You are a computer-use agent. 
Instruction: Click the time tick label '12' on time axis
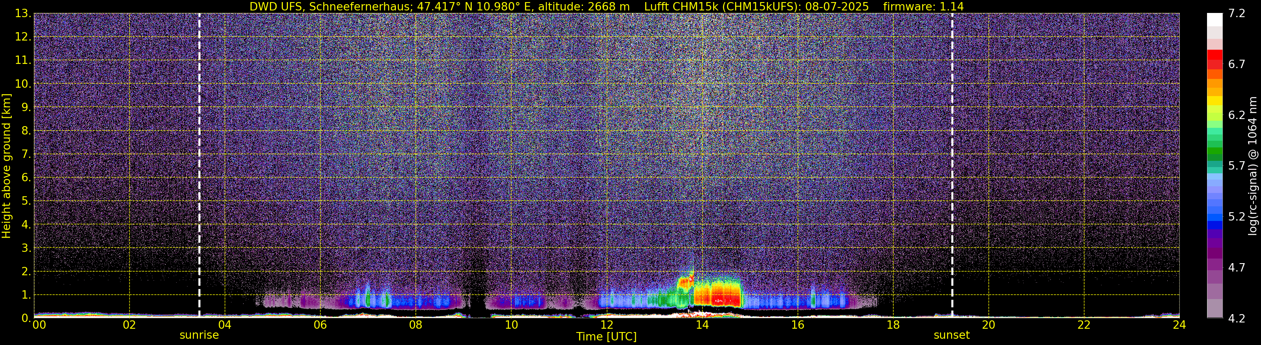(x=606, y=325)
